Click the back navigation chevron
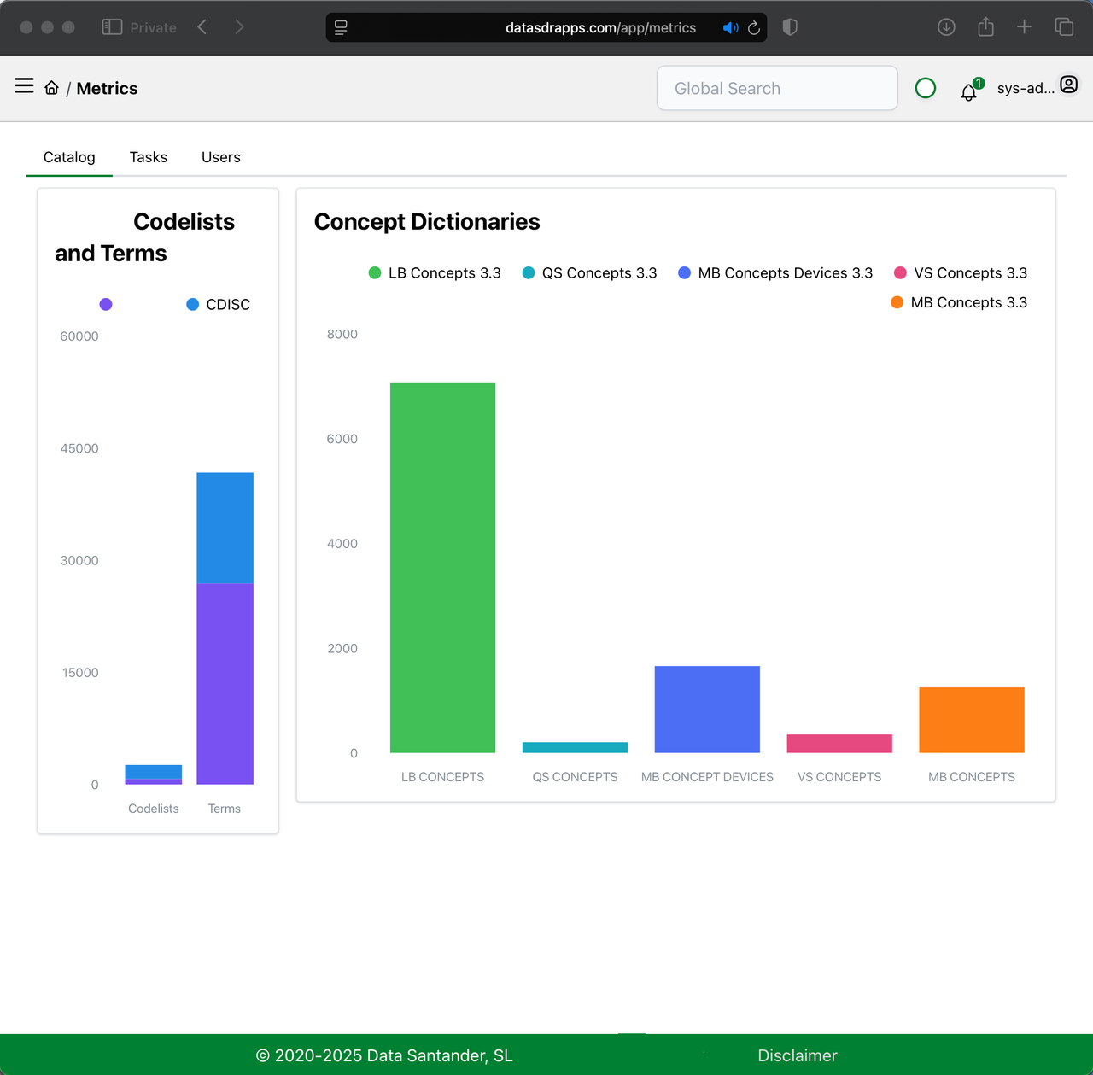 (202, 26)
